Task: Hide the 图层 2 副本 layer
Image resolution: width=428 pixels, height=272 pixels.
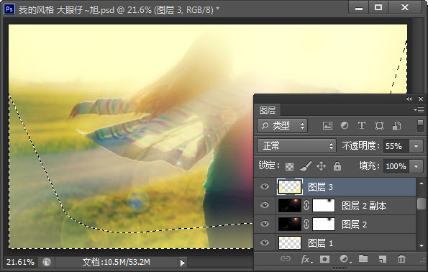Action: (264, 205)
